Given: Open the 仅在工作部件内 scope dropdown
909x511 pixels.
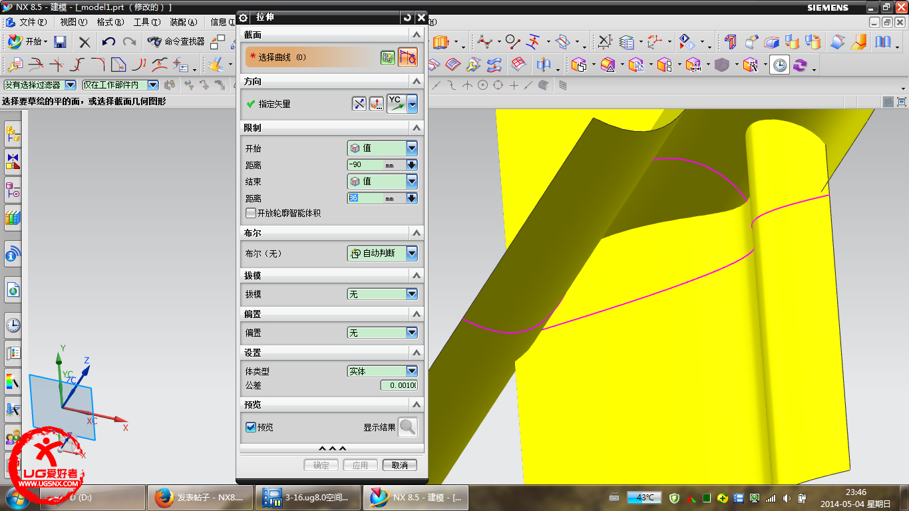Looking at the screenshot, I should (x=120, y=85).
